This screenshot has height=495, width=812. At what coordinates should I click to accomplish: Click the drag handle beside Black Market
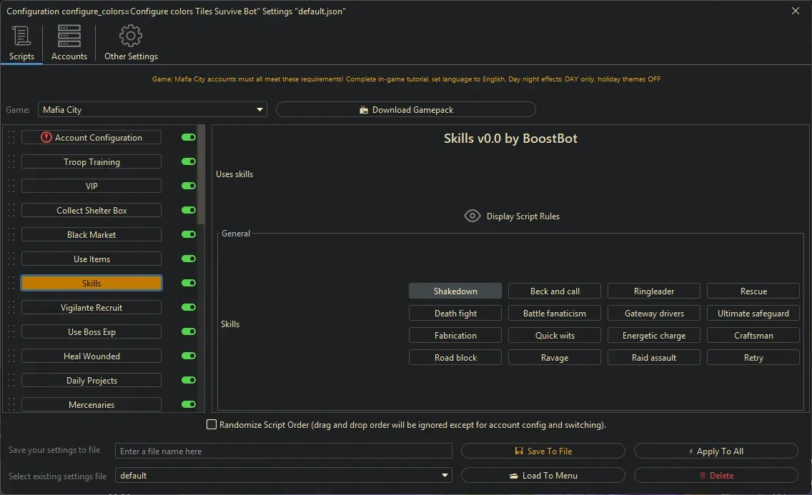(11, 235)
